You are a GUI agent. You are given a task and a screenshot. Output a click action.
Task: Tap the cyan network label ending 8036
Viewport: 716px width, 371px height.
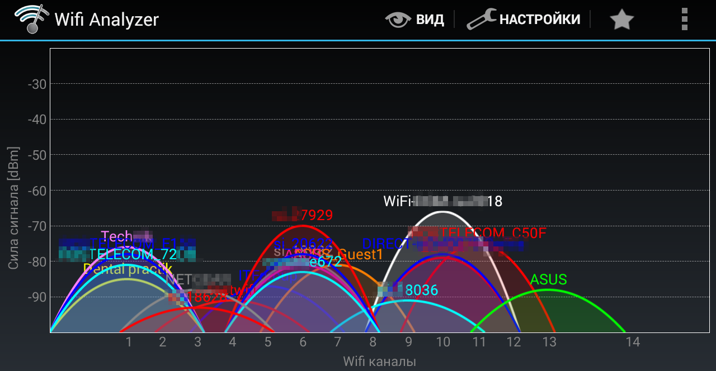click(421, 290)
